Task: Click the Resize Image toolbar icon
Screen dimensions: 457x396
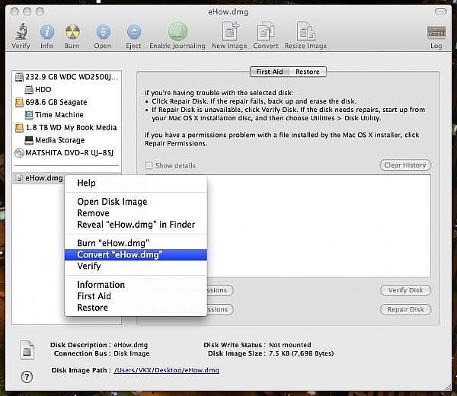Action: coord(305,31)
